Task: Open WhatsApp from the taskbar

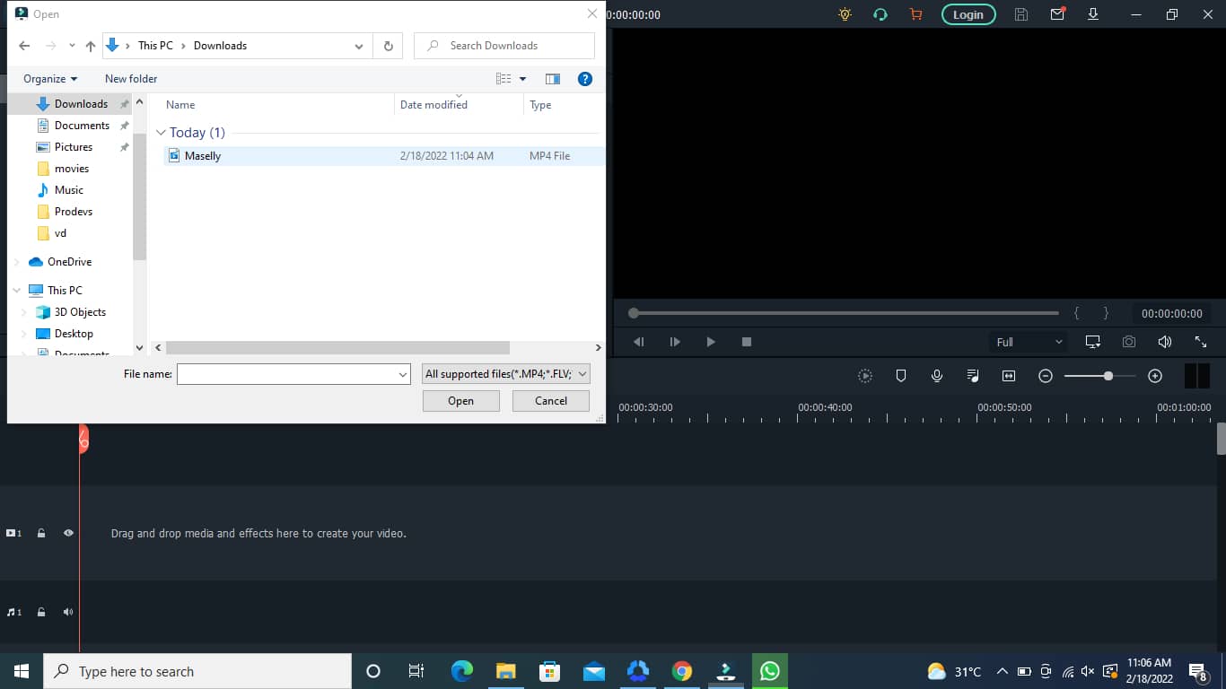Action: point(770,671)
